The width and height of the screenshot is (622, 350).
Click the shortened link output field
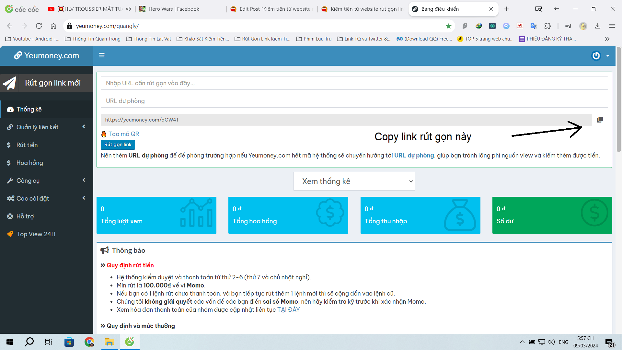pos(346,120)
